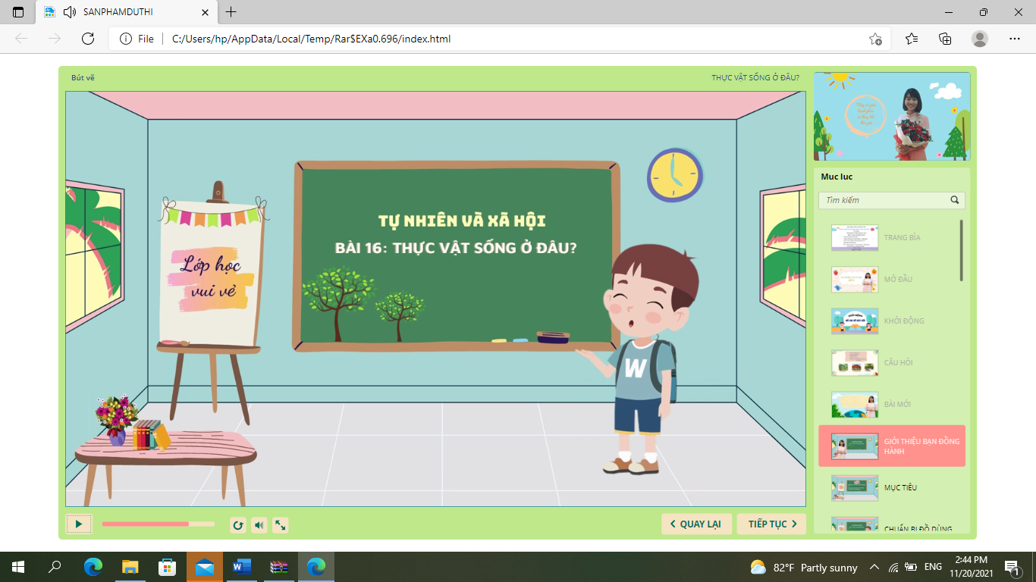1036x582 pixels.
Task: Open the browser Collections icon
Action: tap(945, 39)
